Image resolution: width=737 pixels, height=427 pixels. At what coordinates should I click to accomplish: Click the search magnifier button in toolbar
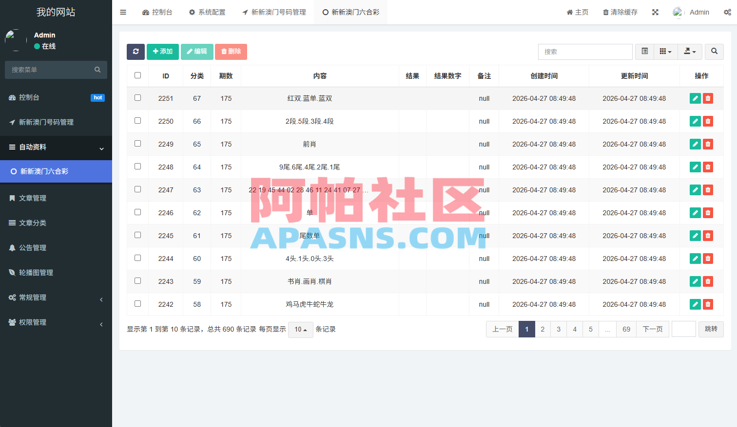[x=714, y=52]
